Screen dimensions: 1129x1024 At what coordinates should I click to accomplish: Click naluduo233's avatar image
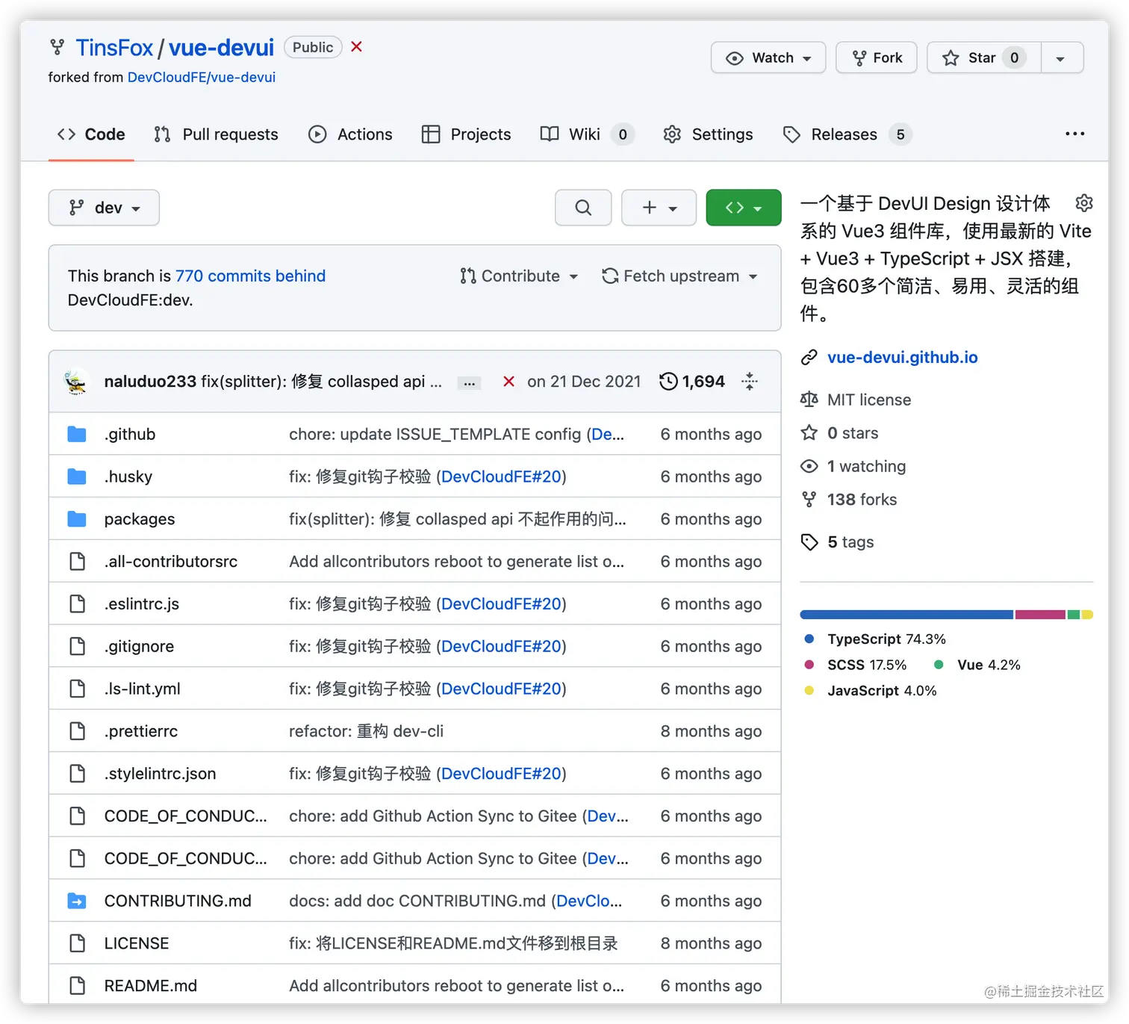(x=76, y=382)
